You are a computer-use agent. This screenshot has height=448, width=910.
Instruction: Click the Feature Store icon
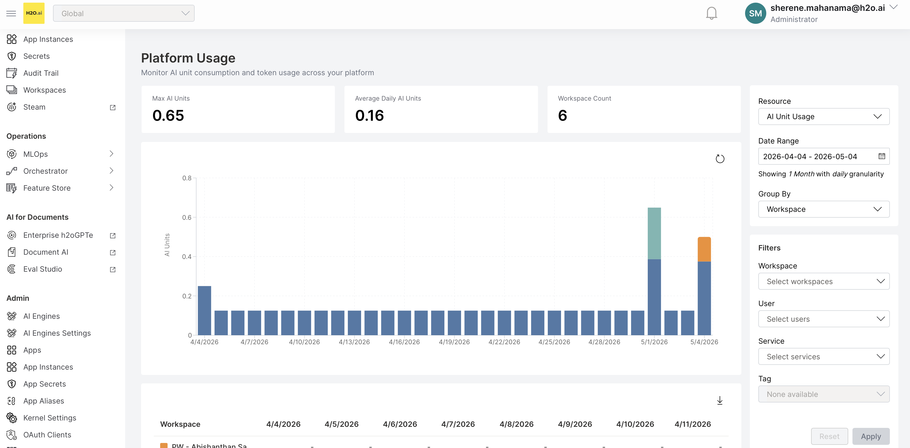(x=12, y=188)
